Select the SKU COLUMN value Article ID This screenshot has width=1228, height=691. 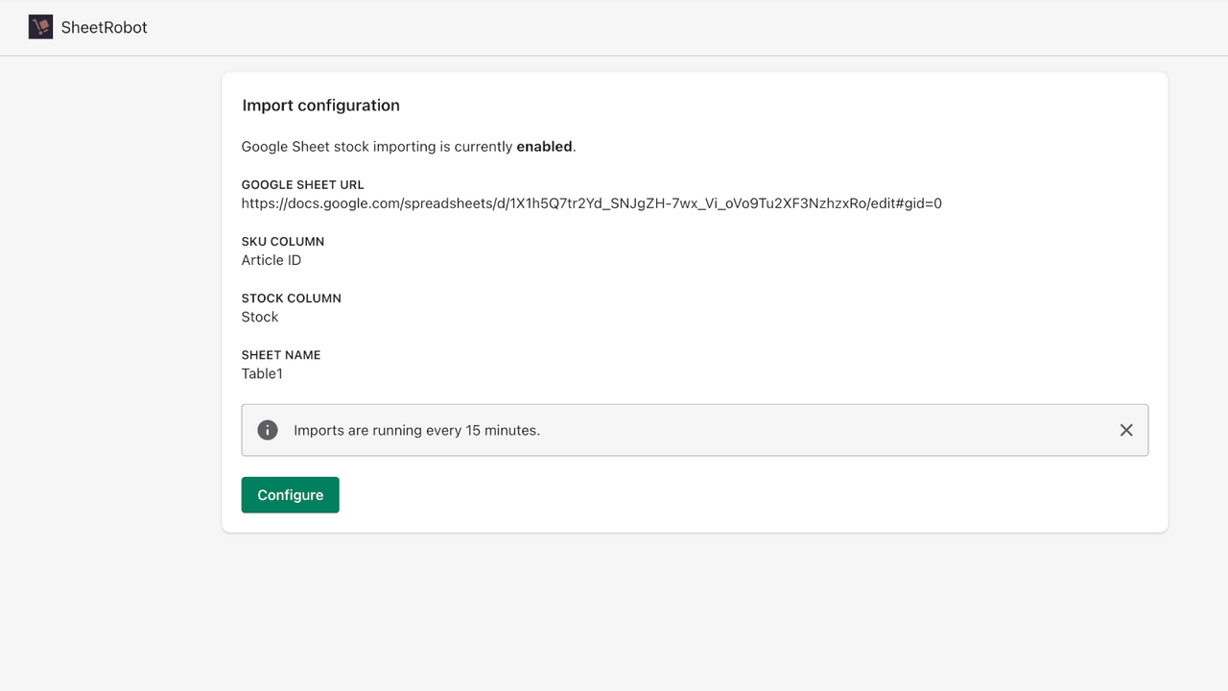(271, 260)
